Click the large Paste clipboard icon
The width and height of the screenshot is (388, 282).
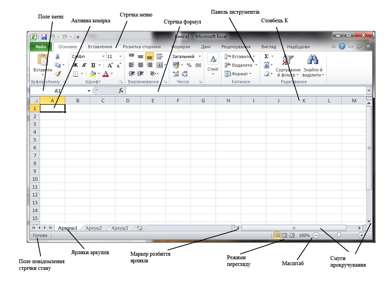(x=42, y=60)
